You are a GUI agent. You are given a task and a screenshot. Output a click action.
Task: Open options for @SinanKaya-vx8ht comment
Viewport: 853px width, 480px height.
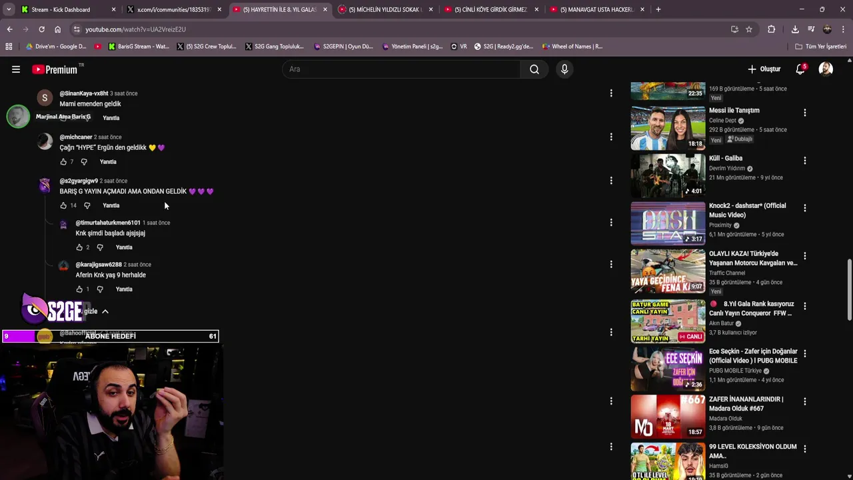click(x=611, y=93)
